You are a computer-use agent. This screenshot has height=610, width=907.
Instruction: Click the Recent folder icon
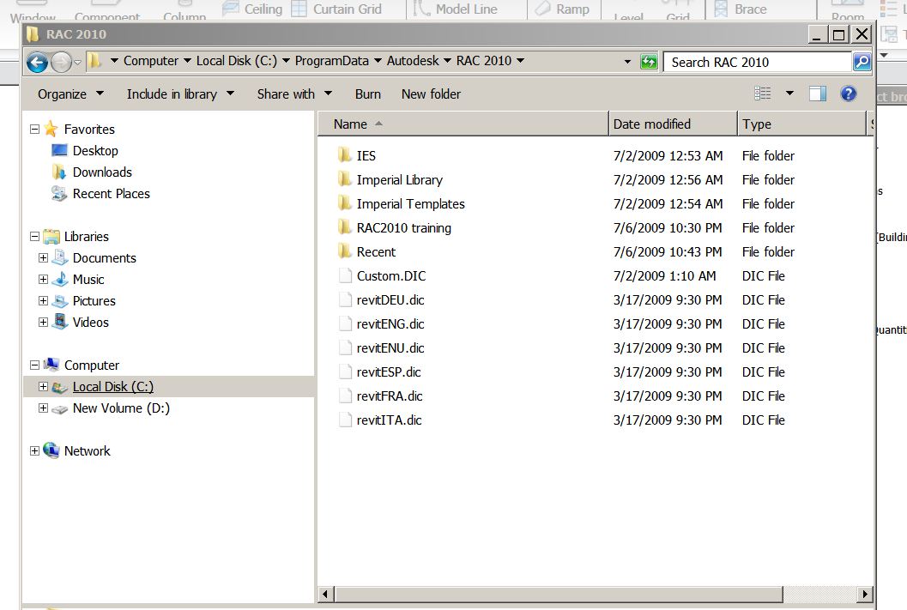pyautogui.click(x=344, y=251)
